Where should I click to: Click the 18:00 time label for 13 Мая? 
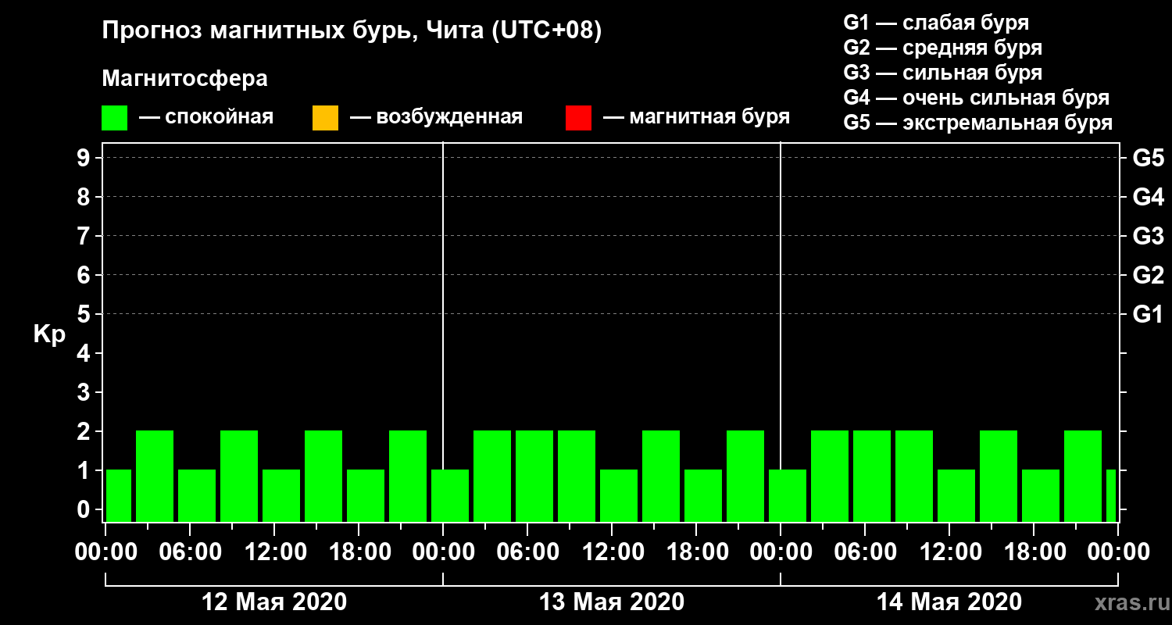696,552
